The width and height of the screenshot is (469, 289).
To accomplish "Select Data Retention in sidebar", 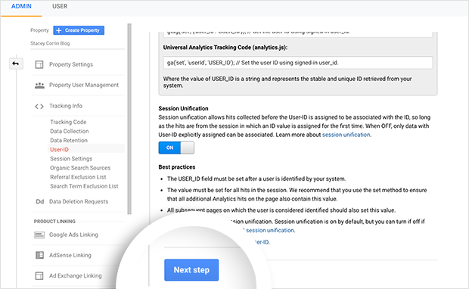I will pos(69,140).
